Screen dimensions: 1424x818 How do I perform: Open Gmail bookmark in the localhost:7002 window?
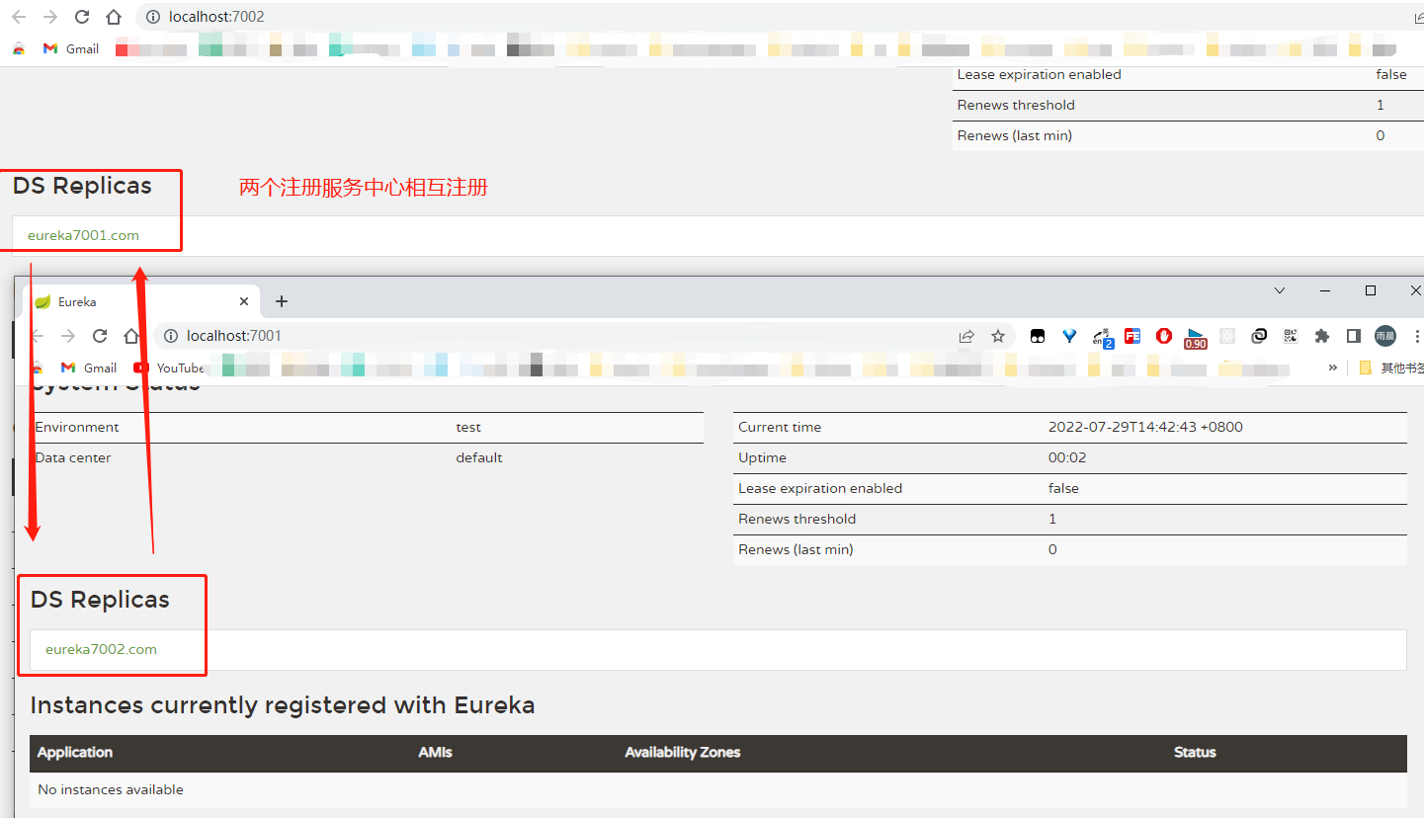(x=71, y=48)
